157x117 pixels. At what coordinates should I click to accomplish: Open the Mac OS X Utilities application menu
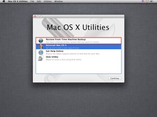click(x=18, y=1)
